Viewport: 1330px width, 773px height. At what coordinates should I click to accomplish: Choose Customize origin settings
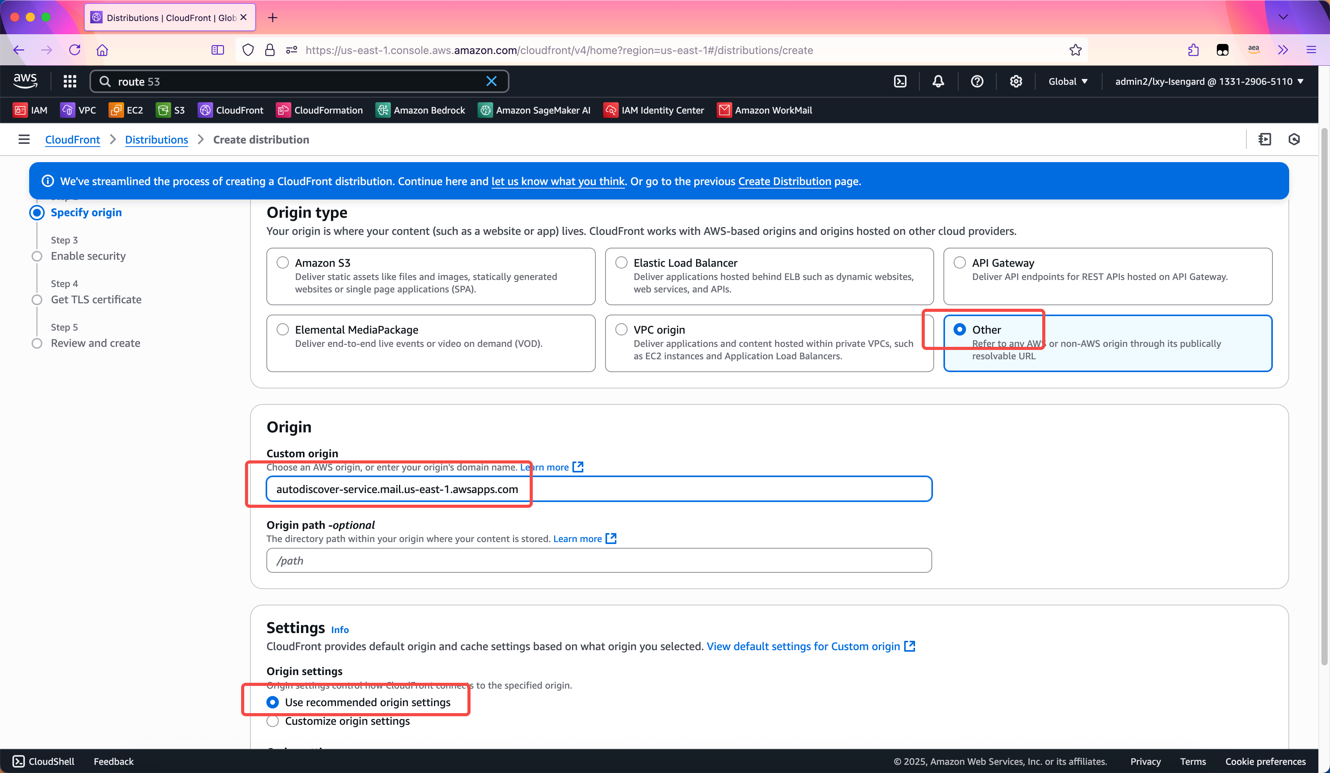[x=272, y=721]
